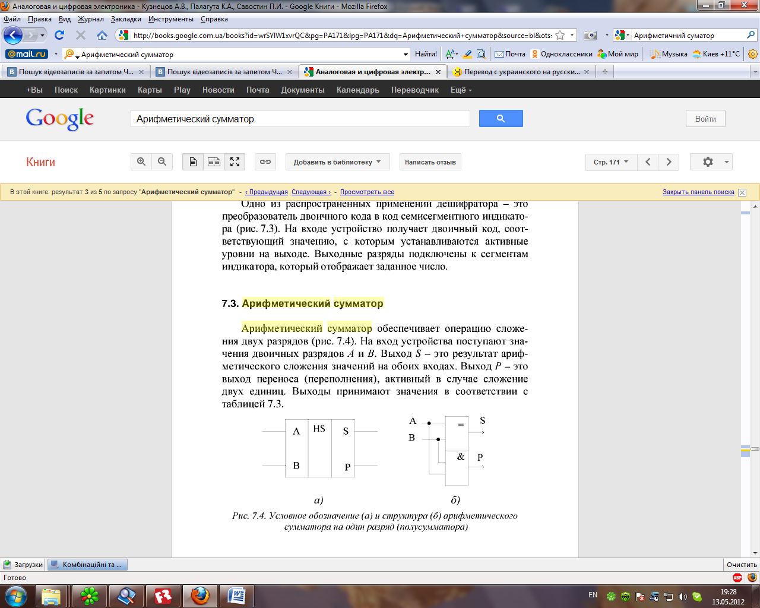The width and height of the screenshot is (760, 608).
Task: Click the Киев +11°C weather widget
Action: click(x=715, y=54)
